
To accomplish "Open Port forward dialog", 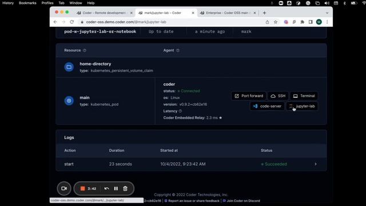I will (249, 96).
